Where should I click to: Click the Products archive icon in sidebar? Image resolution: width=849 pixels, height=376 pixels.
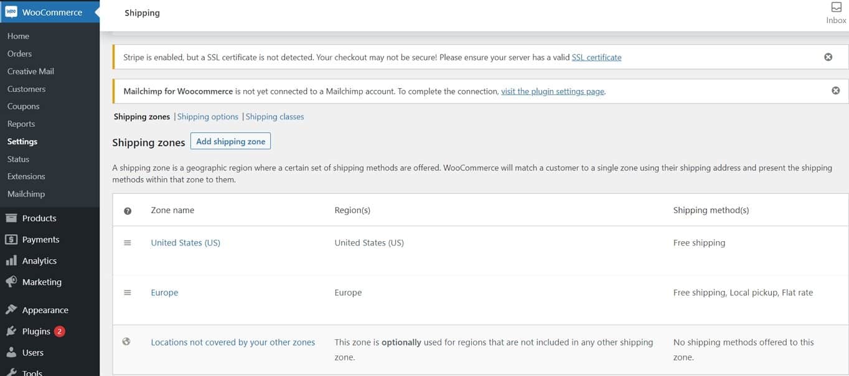coord(11,218)
